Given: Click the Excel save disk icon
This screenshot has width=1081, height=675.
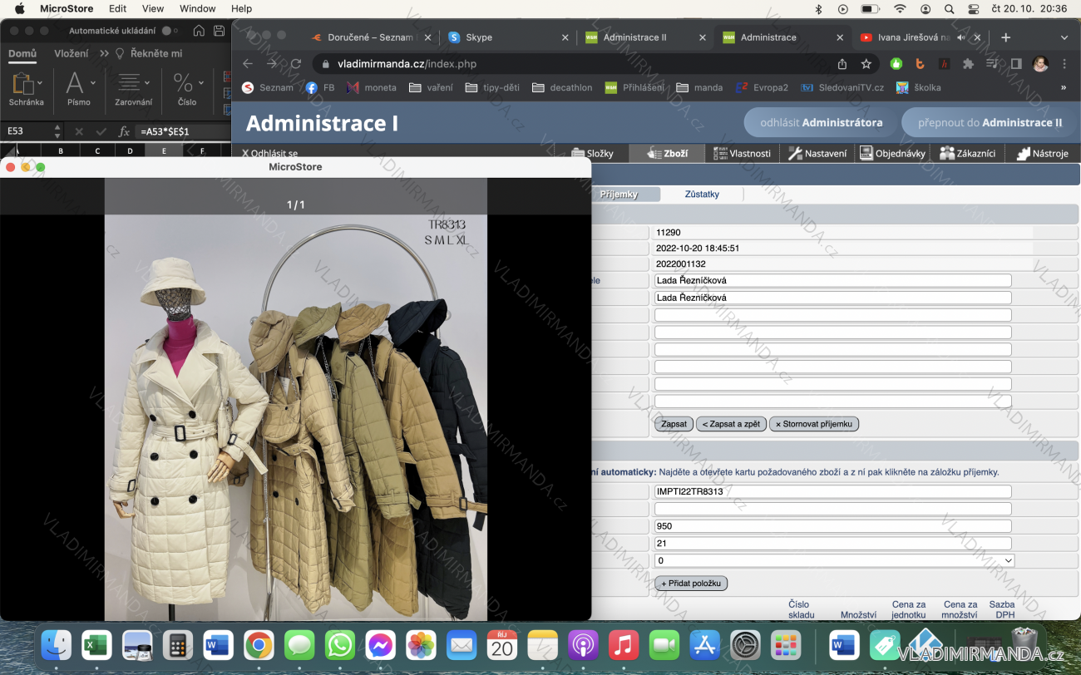Looking at the screenshot, I should [x=219, y=31].
